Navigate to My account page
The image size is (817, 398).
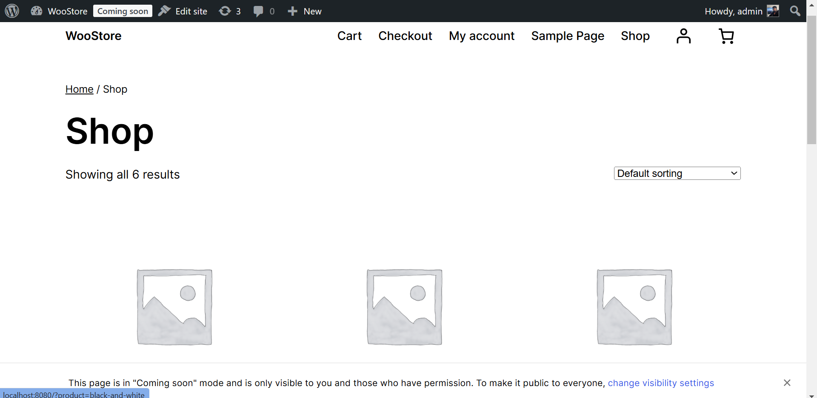click(481, 36)
